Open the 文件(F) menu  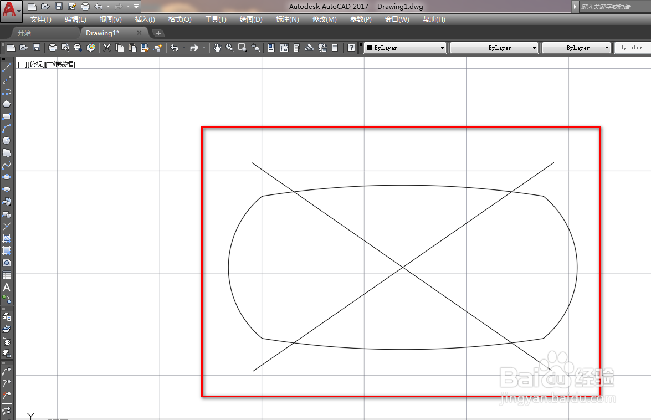pyautogui.click(x=40, y=19)
